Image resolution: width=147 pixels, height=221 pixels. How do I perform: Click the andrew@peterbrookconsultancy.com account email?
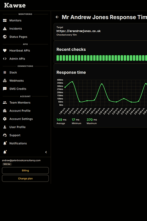click(21, 160)
